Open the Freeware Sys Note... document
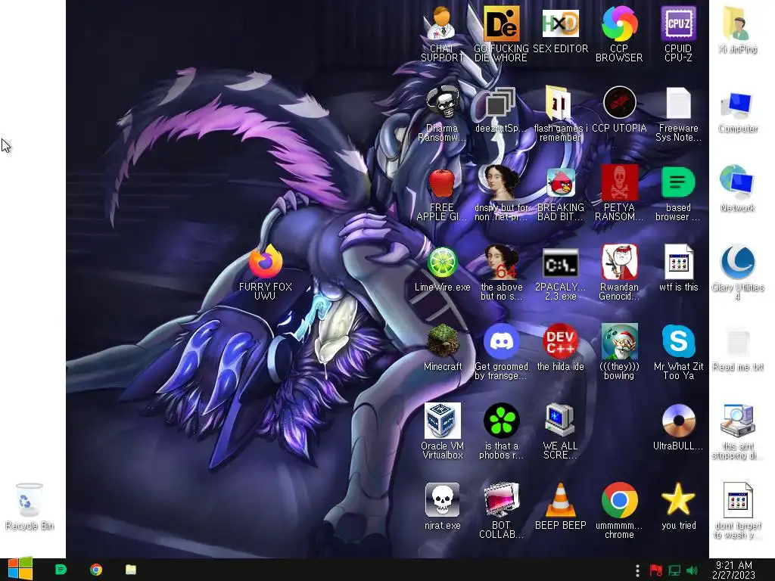Viewport: 775px width, 581px height. [678, 113]
